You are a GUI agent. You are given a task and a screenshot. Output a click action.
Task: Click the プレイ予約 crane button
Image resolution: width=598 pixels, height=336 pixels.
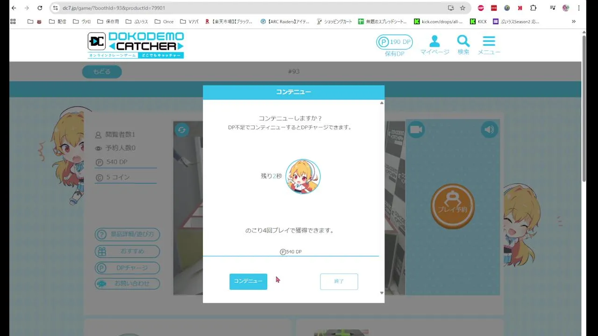click(452, 206)
